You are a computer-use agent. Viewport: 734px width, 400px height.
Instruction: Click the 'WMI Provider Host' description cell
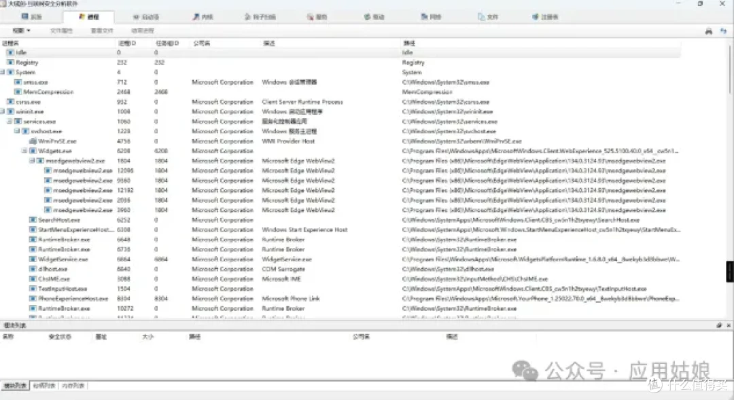(x=288, y=141)
